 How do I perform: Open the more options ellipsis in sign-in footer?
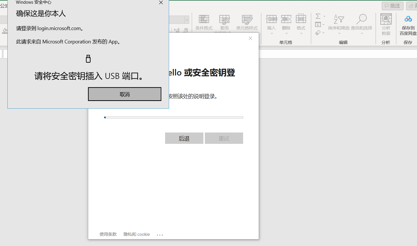pyautogui.click(x=160, y=235)
